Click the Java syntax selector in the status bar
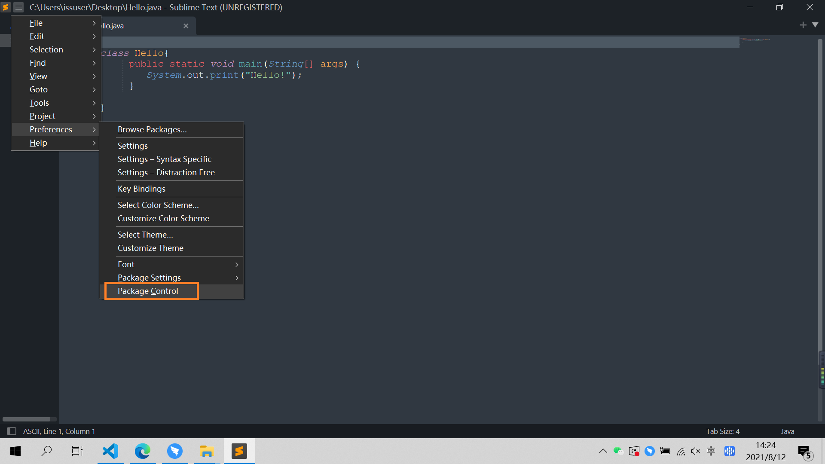The image size is (825, 464). click(787, 431)
